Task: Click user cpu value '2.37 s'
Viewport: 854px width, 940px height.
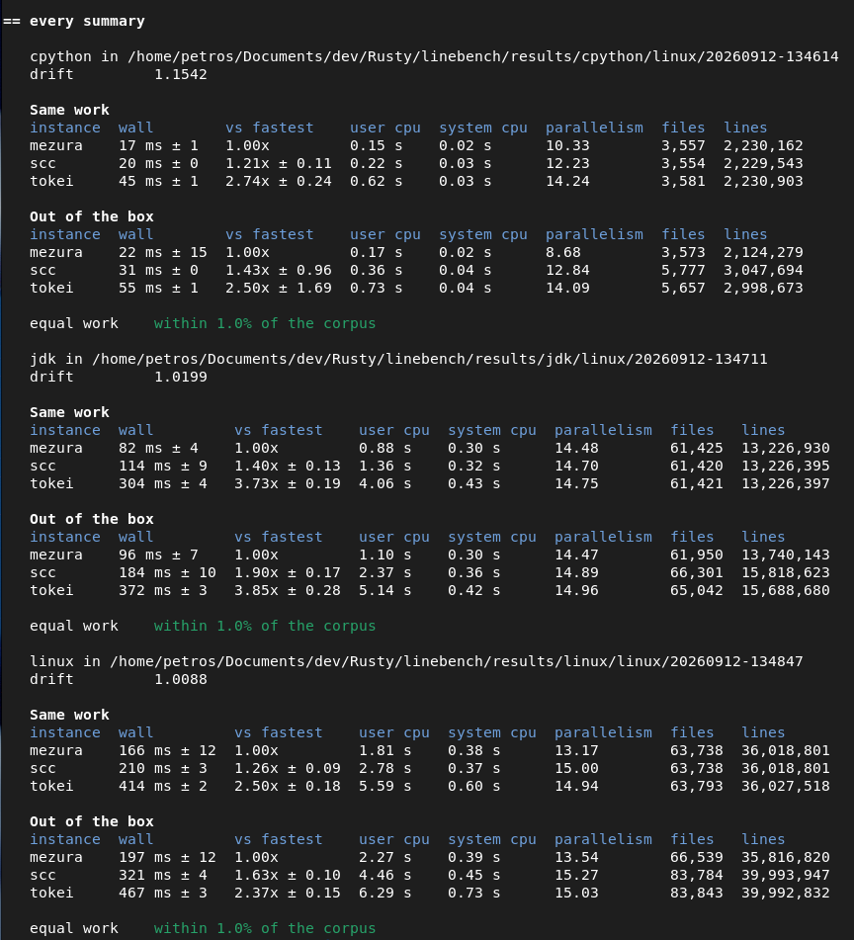Action: click(385, 572)
